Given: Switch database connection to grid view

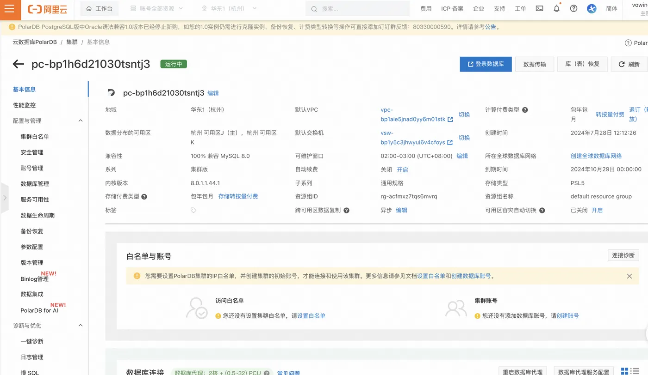Looking at the screenshot, I should (x=624, y=371).
